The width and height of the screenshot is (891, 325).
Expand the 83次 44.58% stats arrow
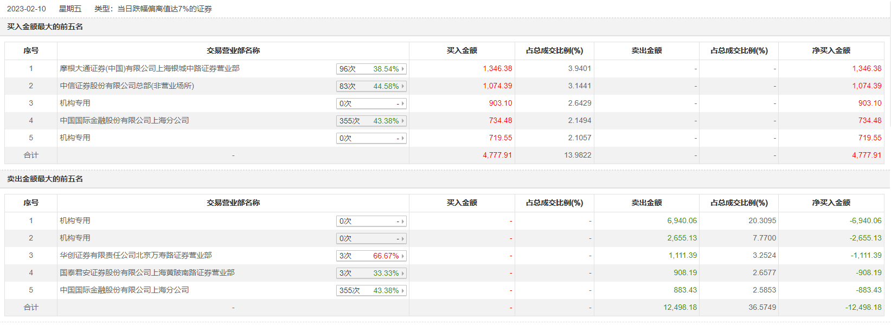[x=402, y=86]
